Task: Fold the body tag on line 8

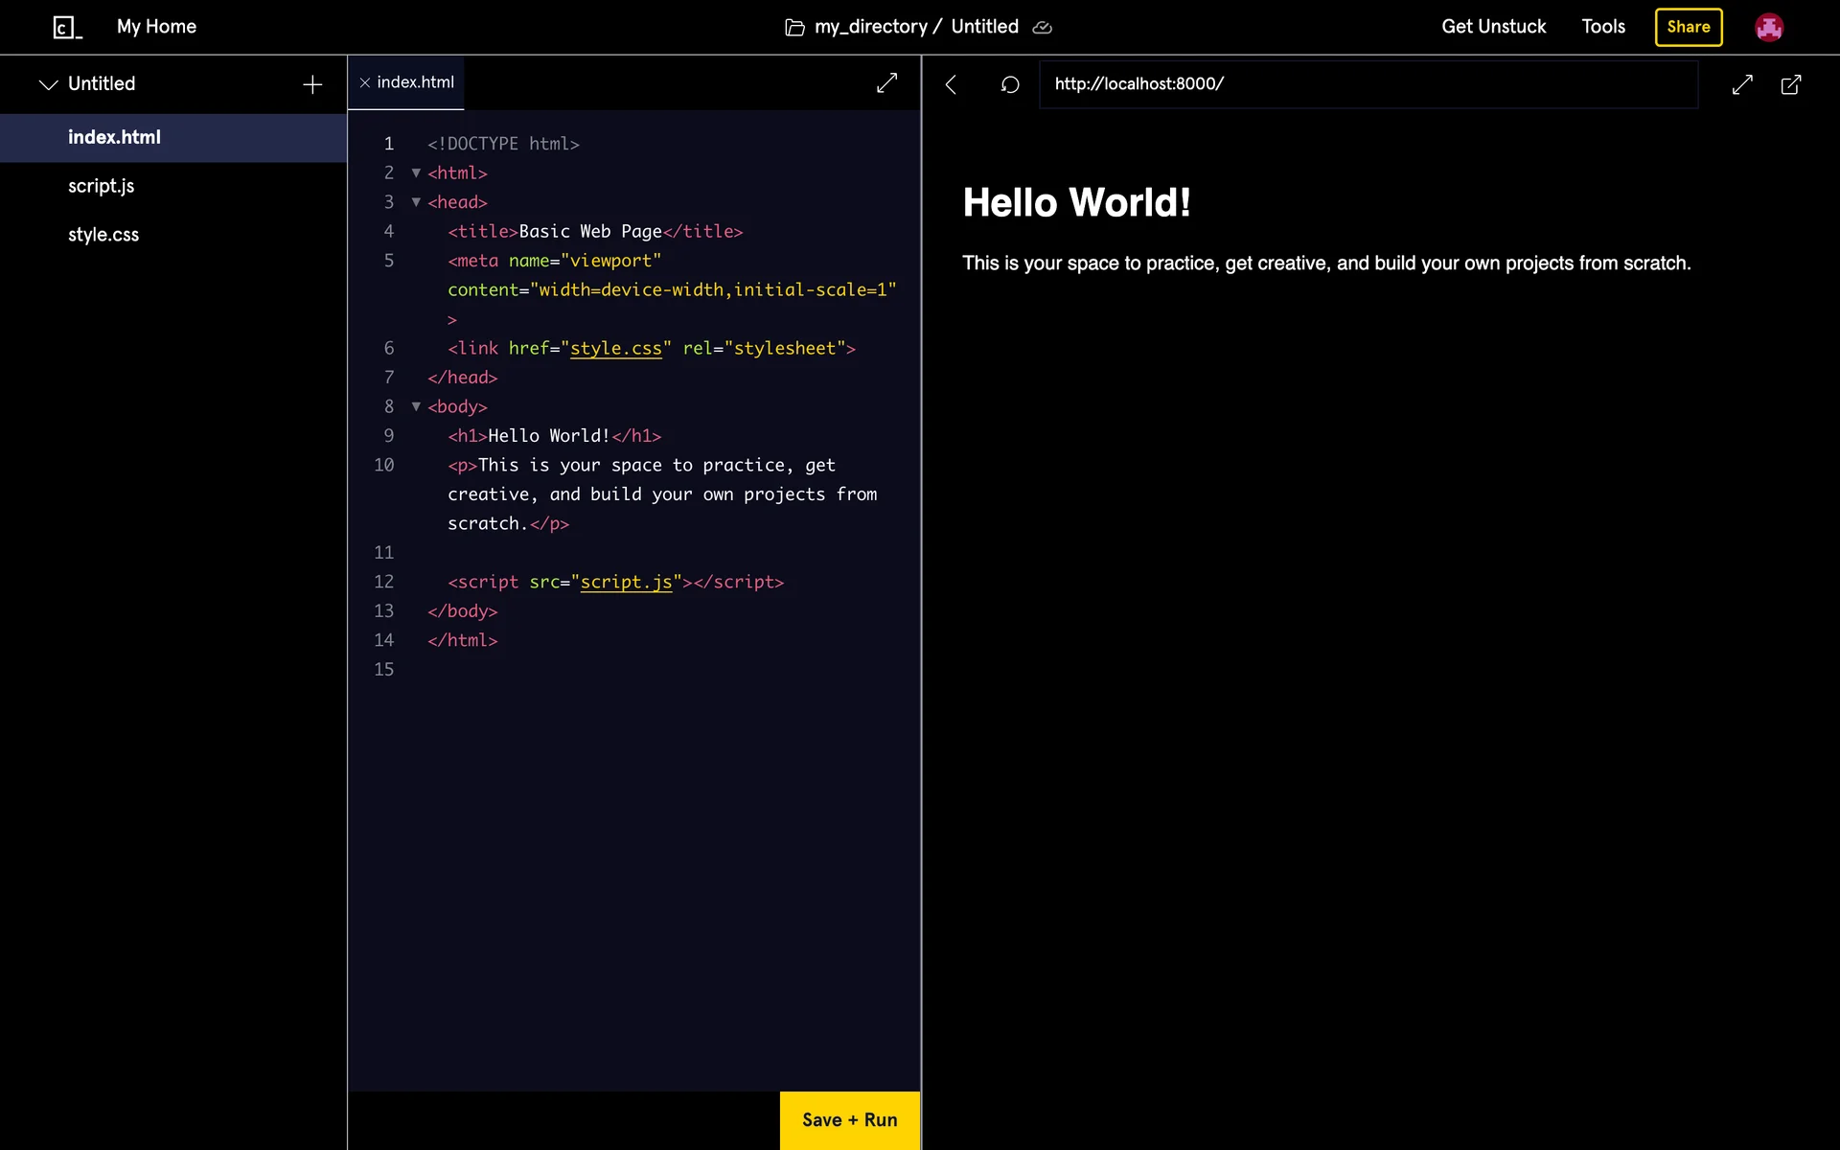Action: [416, 406]
